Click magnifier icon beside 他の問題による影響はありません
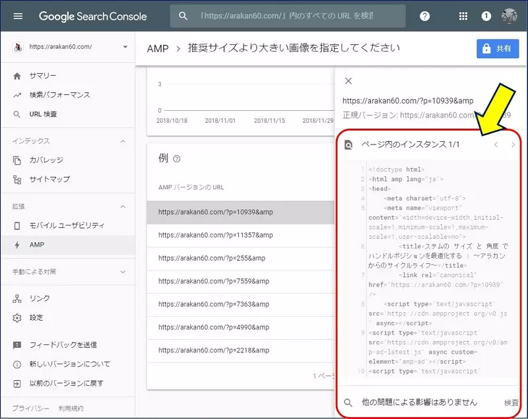This screenshot has height=419, width=528. pos(348,403)
